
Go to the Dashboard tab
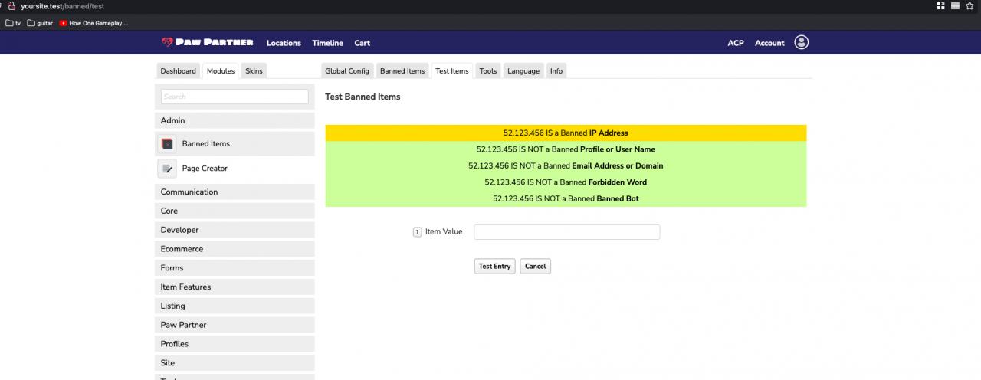(178, 71)
